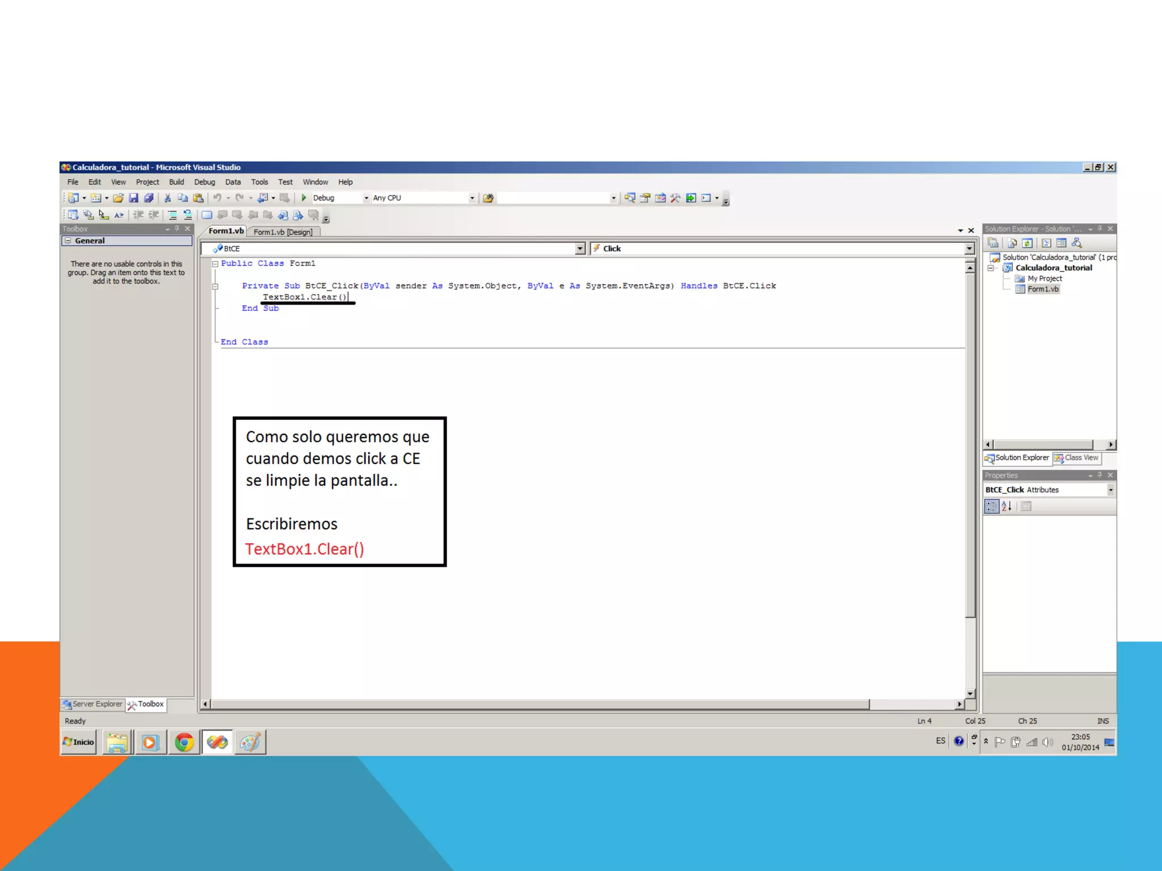Open the Build menu
This screenshot has height=871, width=1162.
(176, 182)
